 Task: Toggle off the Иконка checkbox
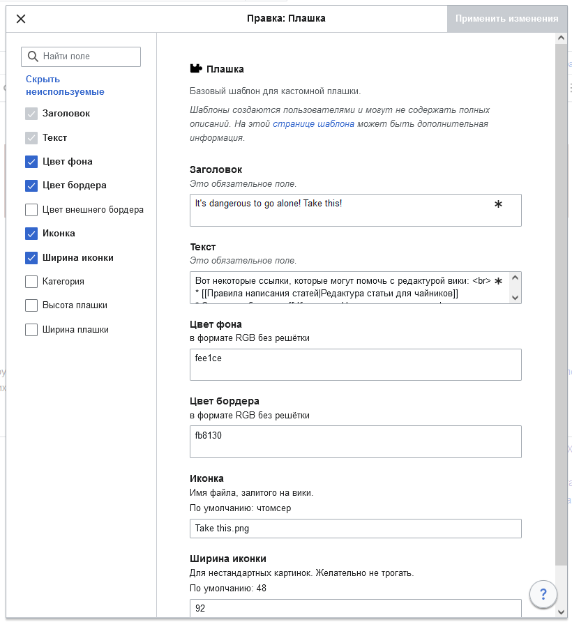[31, 234]
